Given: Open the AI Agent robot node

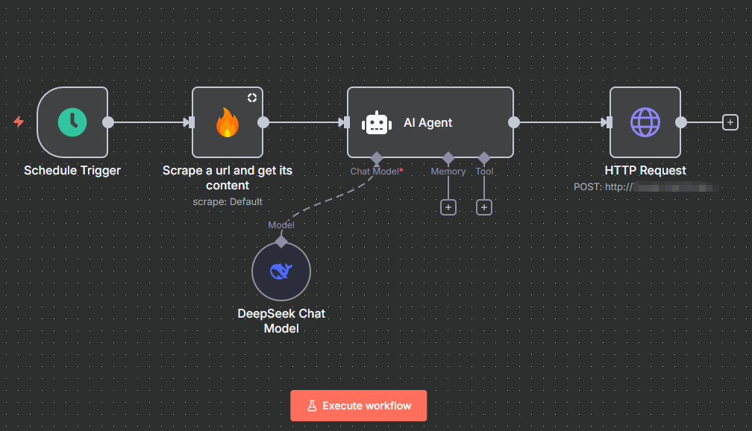Looking at the screenshot, I should click(377, 123).
